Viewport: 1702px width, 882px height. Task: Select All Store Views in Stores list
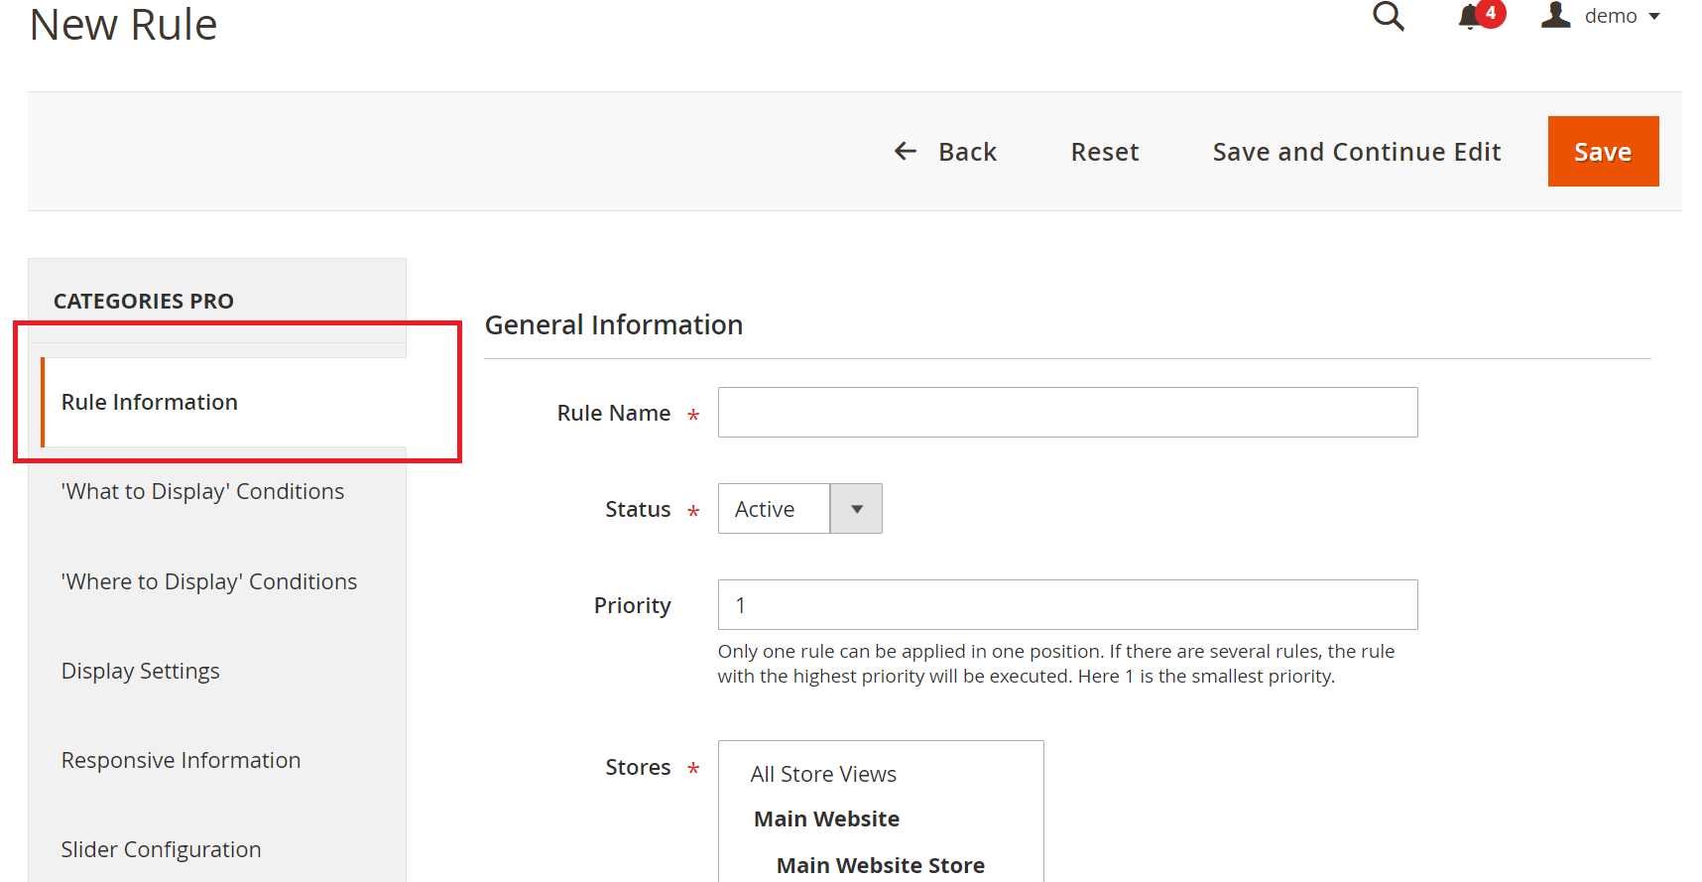(823, 774)
